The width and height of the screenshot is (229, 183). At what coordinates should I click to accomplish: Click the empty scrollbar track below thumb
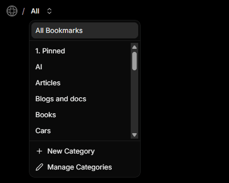coord(134,101)
